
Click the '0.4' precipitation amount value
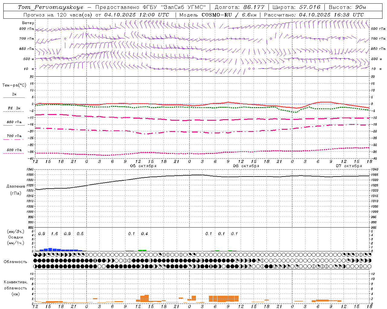(145, 234)
